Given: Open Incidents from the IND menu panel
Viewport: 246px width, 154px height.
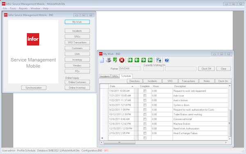Looking at the screenshot, I should 77,31.
